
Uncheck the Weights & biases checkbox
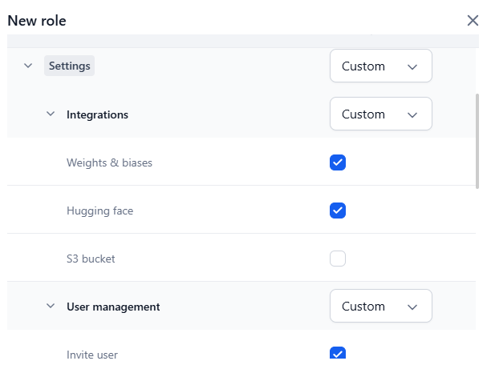(338, 162)
